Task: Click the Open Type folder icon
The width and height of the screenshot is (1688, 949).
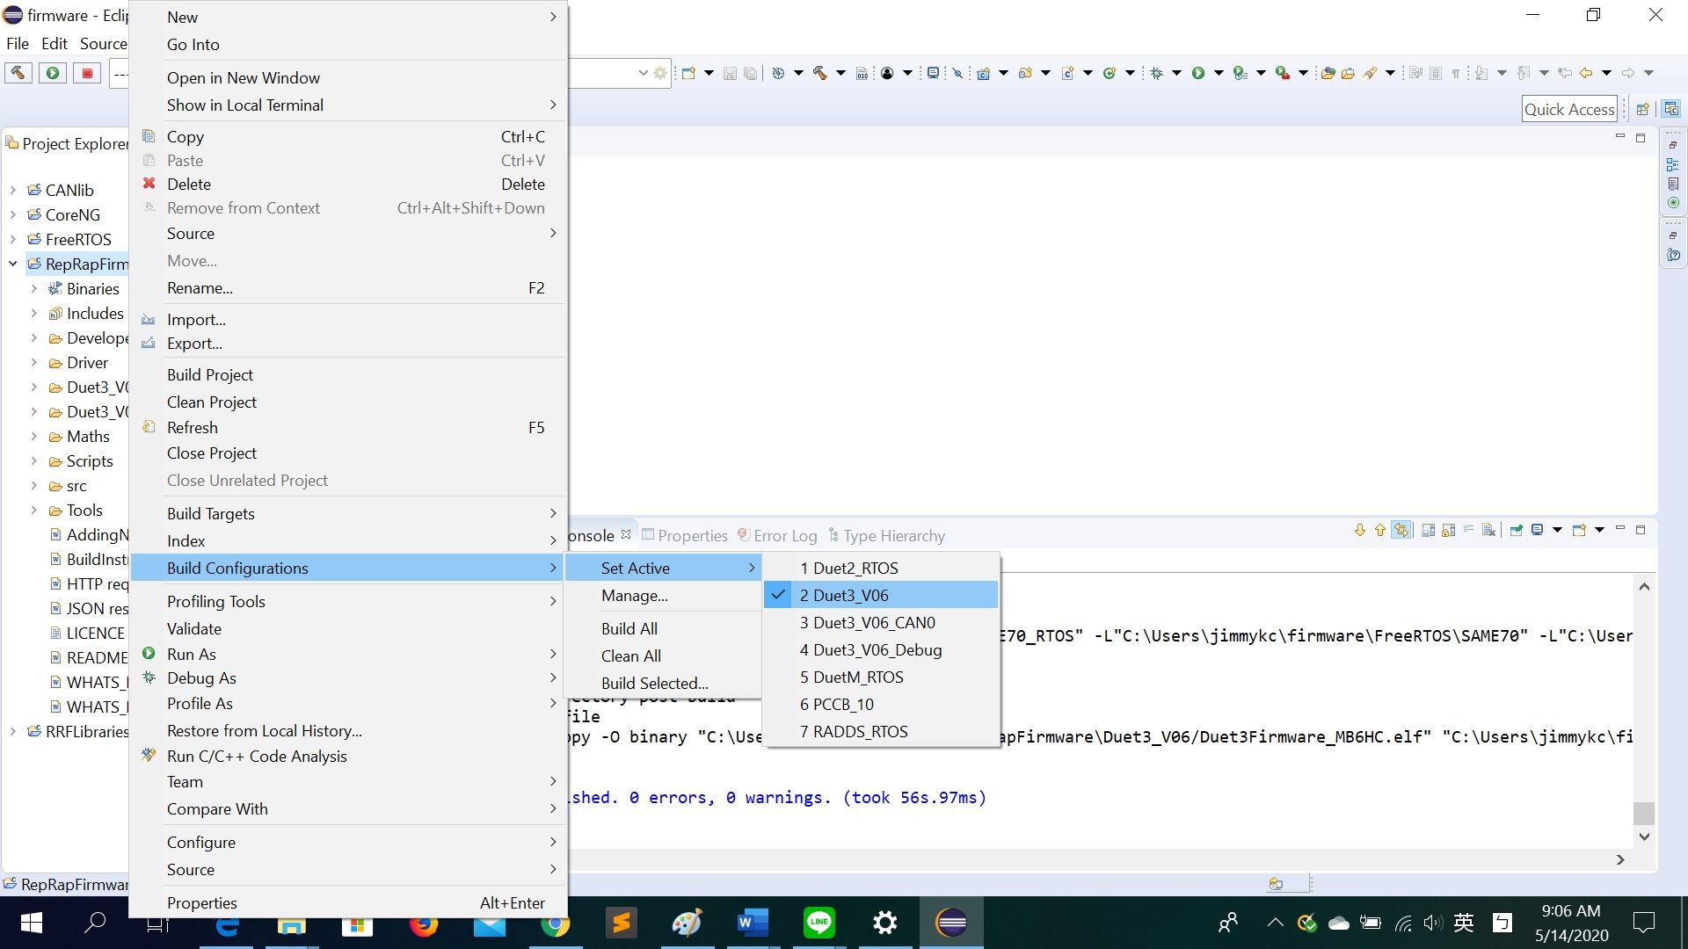Action: tap(1328, 74)
